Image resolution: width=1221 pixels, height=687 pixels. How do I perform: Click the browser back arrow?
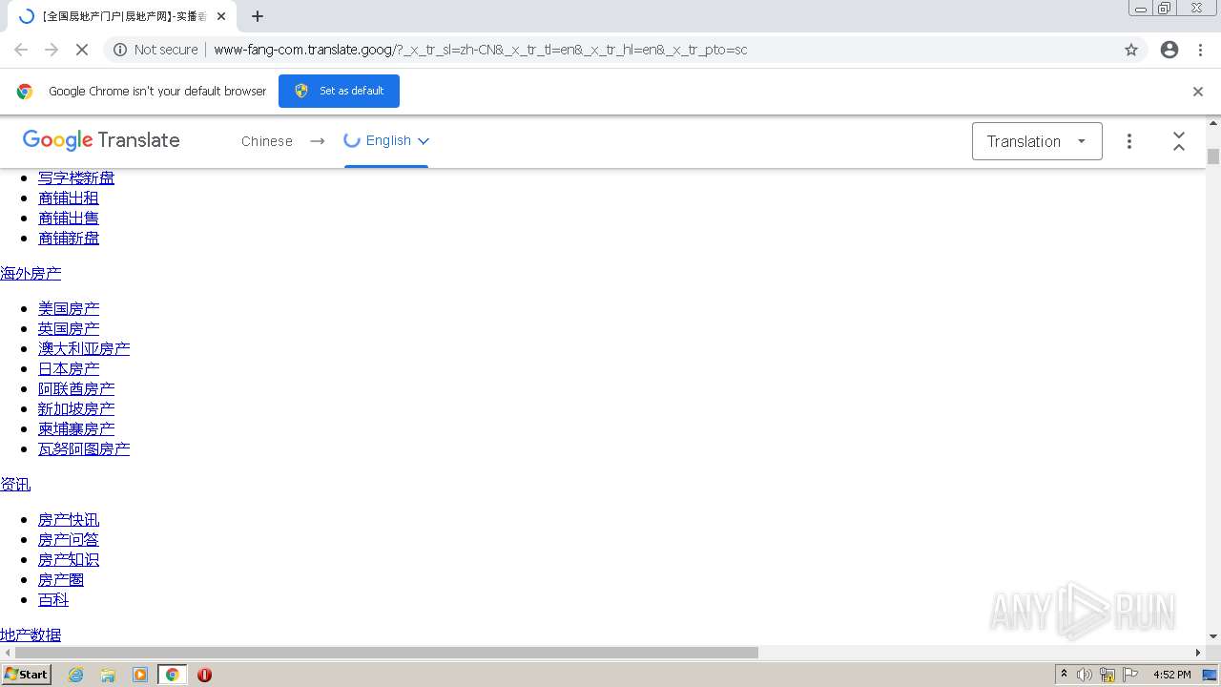(21, 50)
